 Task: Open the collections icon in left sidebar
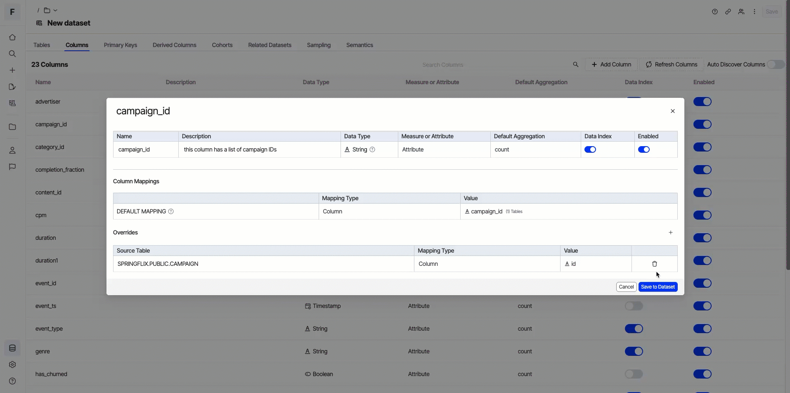12,103
